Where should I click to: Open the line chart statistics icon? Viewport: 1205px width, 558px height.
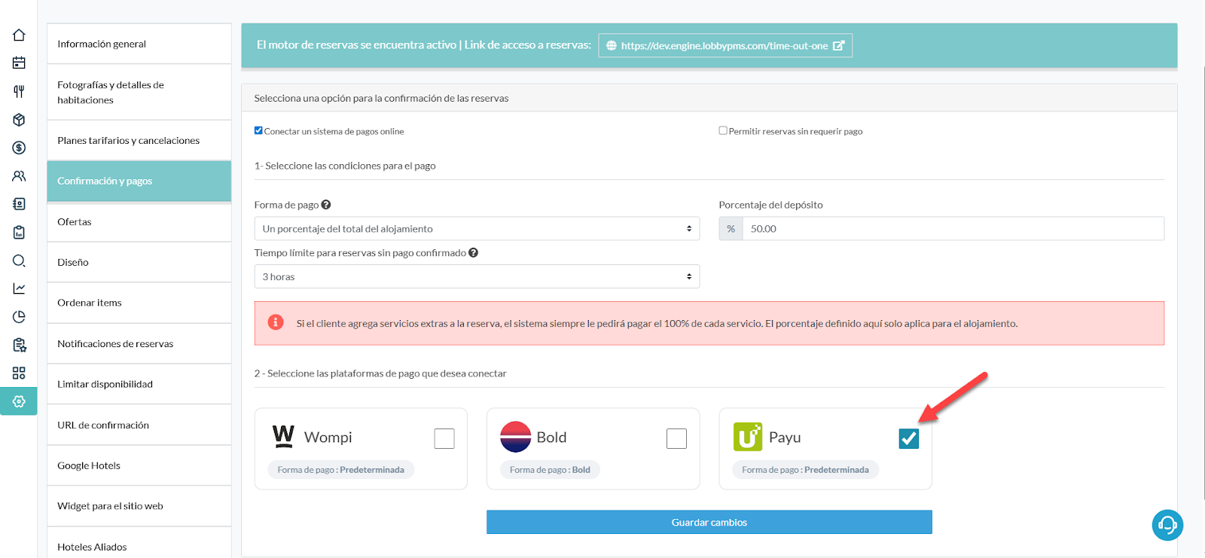click(19, 288)
